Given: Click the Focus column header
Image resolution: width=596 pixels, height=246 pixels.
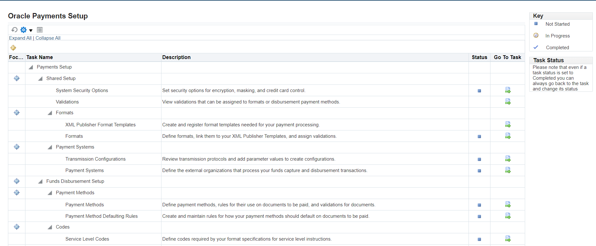Looking at the screenshot, I should (16, 57).
